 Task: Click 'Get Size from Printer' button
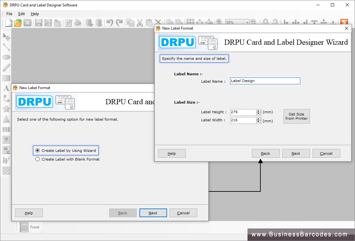click(297, 116)
